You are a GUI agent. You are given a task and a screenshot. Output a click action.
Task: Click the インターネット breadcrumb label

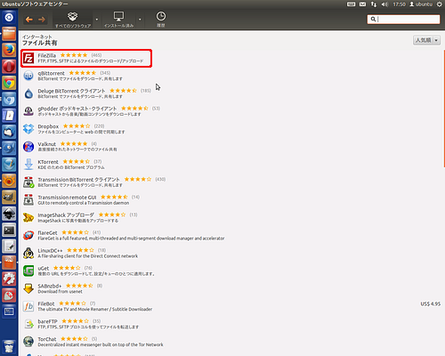click(37, 36)
